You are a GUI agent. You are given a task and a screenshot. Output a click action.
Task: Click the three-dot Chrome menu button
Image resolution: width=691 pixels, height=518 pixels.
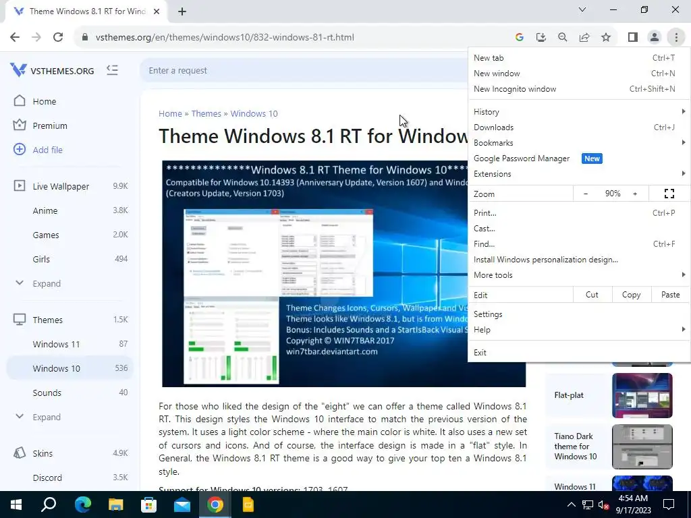(676, 38)
